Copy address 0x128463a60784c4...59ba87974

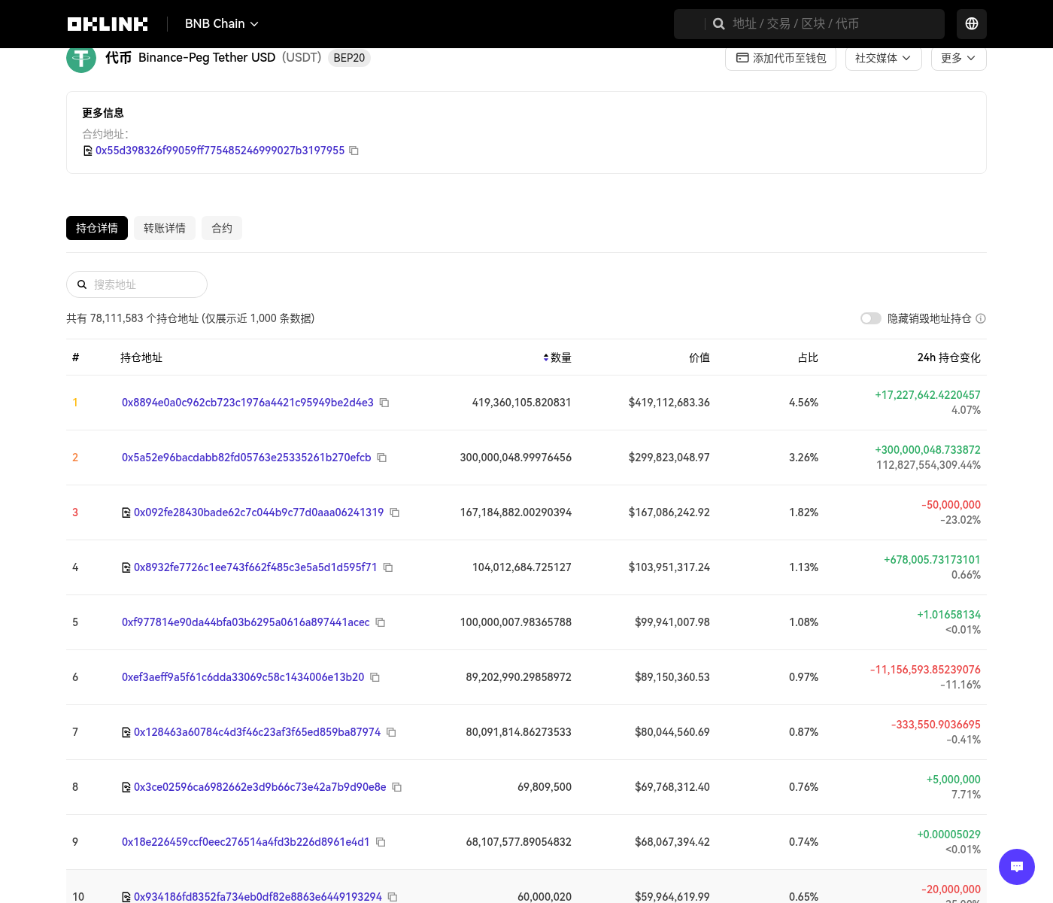tap(392, 732)
